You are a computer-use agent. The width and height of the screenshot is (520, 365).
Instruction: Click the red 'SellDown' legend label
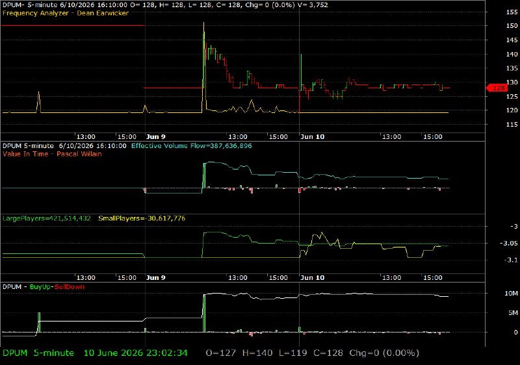pyautogui.click(x=70, y=287)
